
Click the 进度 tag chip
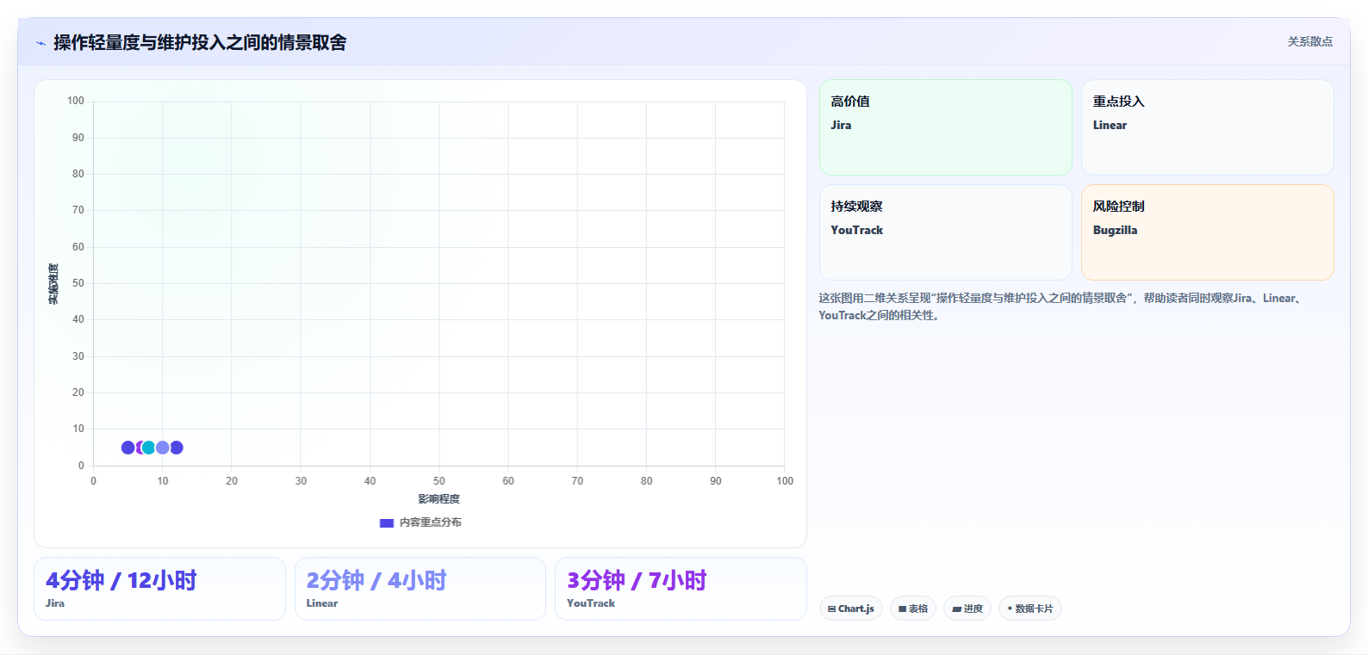(x=967, y=609)
